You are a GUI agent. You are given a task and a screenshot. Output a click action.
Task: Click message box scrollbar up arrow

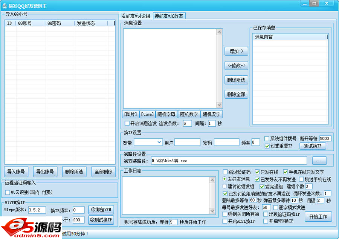coord(219,32)
